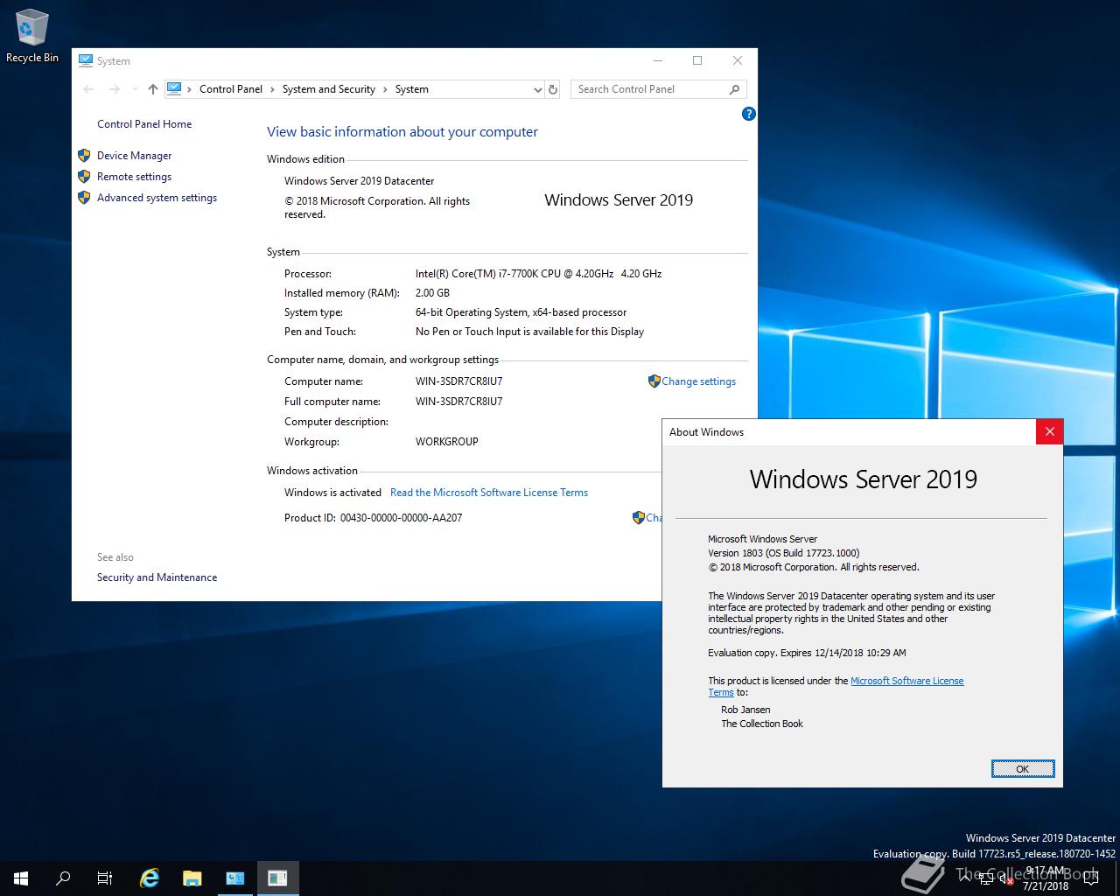This screenshot has width=1120, height=896.
Task: Click the 2.00 GB memory value
Action: click(x=432, y=293)
